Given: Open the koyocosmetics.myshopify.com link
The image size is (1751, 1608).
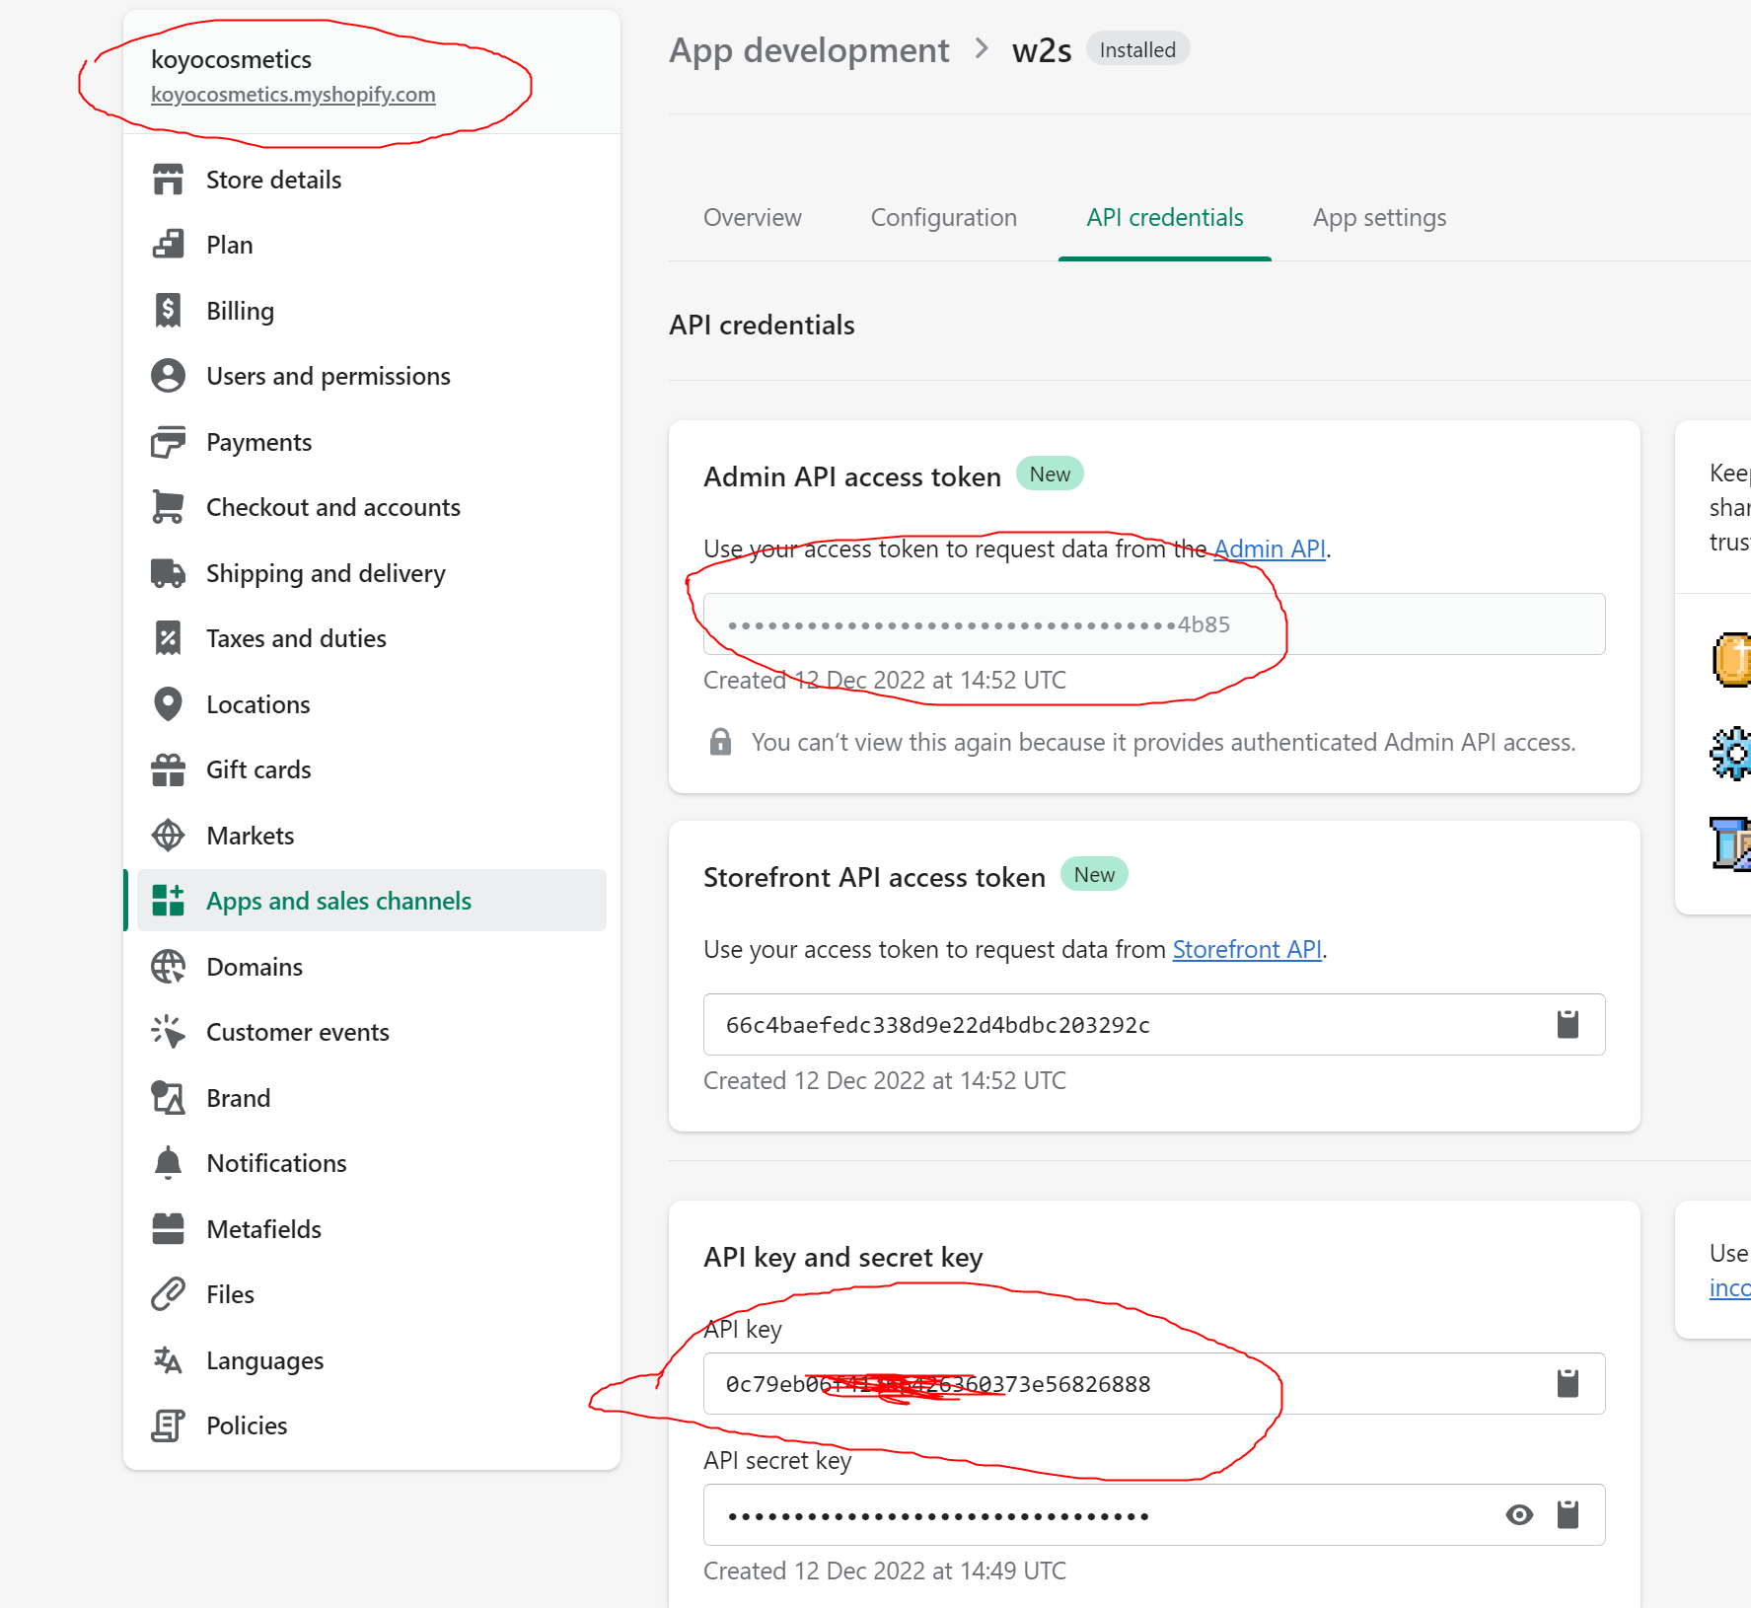Looking at the screenshot, I should 293,94.
